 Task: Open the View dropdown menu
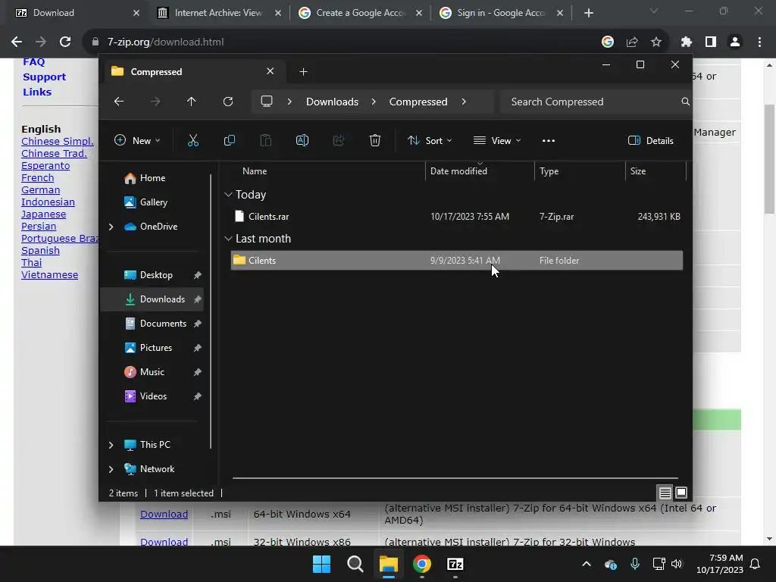497,140
